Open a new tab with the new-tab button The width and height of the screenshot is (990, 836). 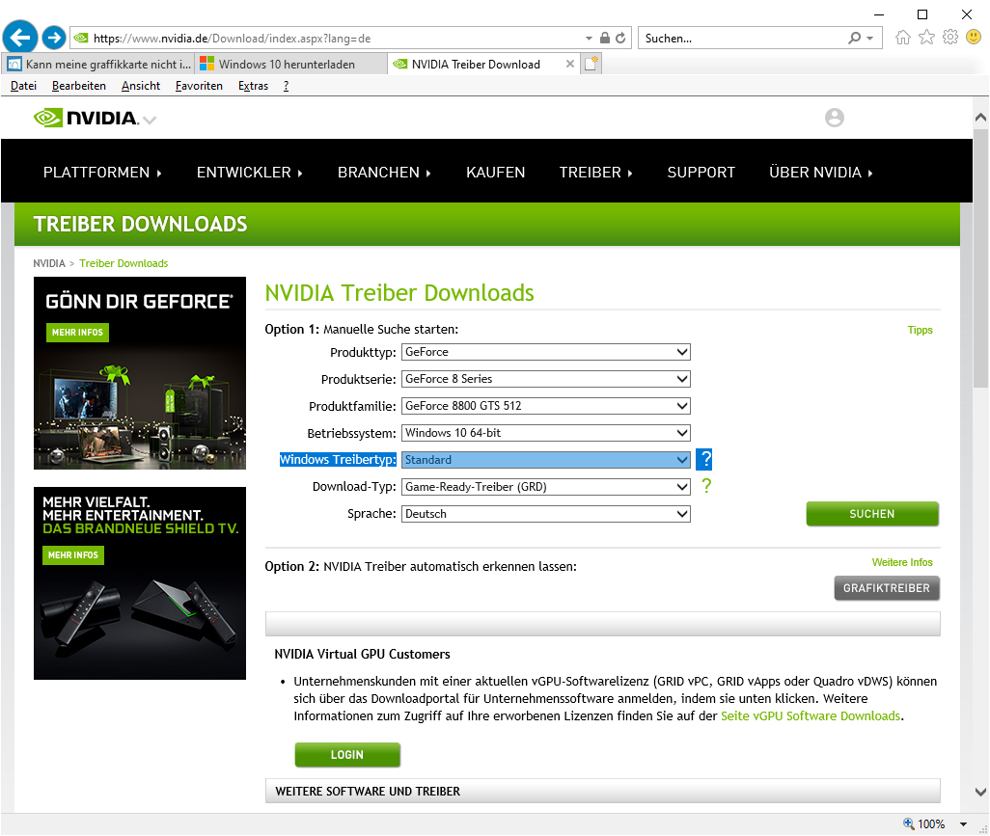pyautogui.click(x=591, y=64)
